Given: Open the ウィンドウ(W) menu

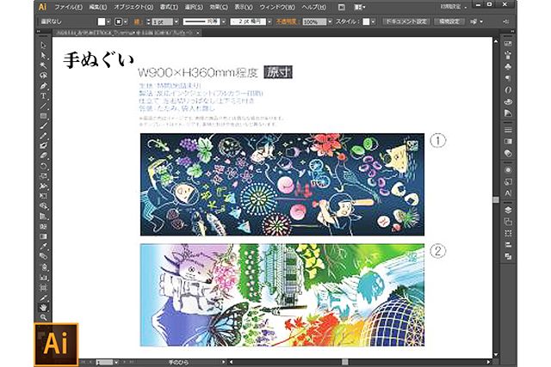Looking at the screenshot, I should coord(282,6).
